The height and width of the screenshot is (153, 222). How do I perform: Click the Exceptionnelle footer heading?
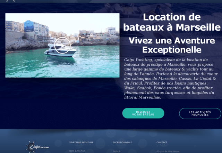point(122,142)
